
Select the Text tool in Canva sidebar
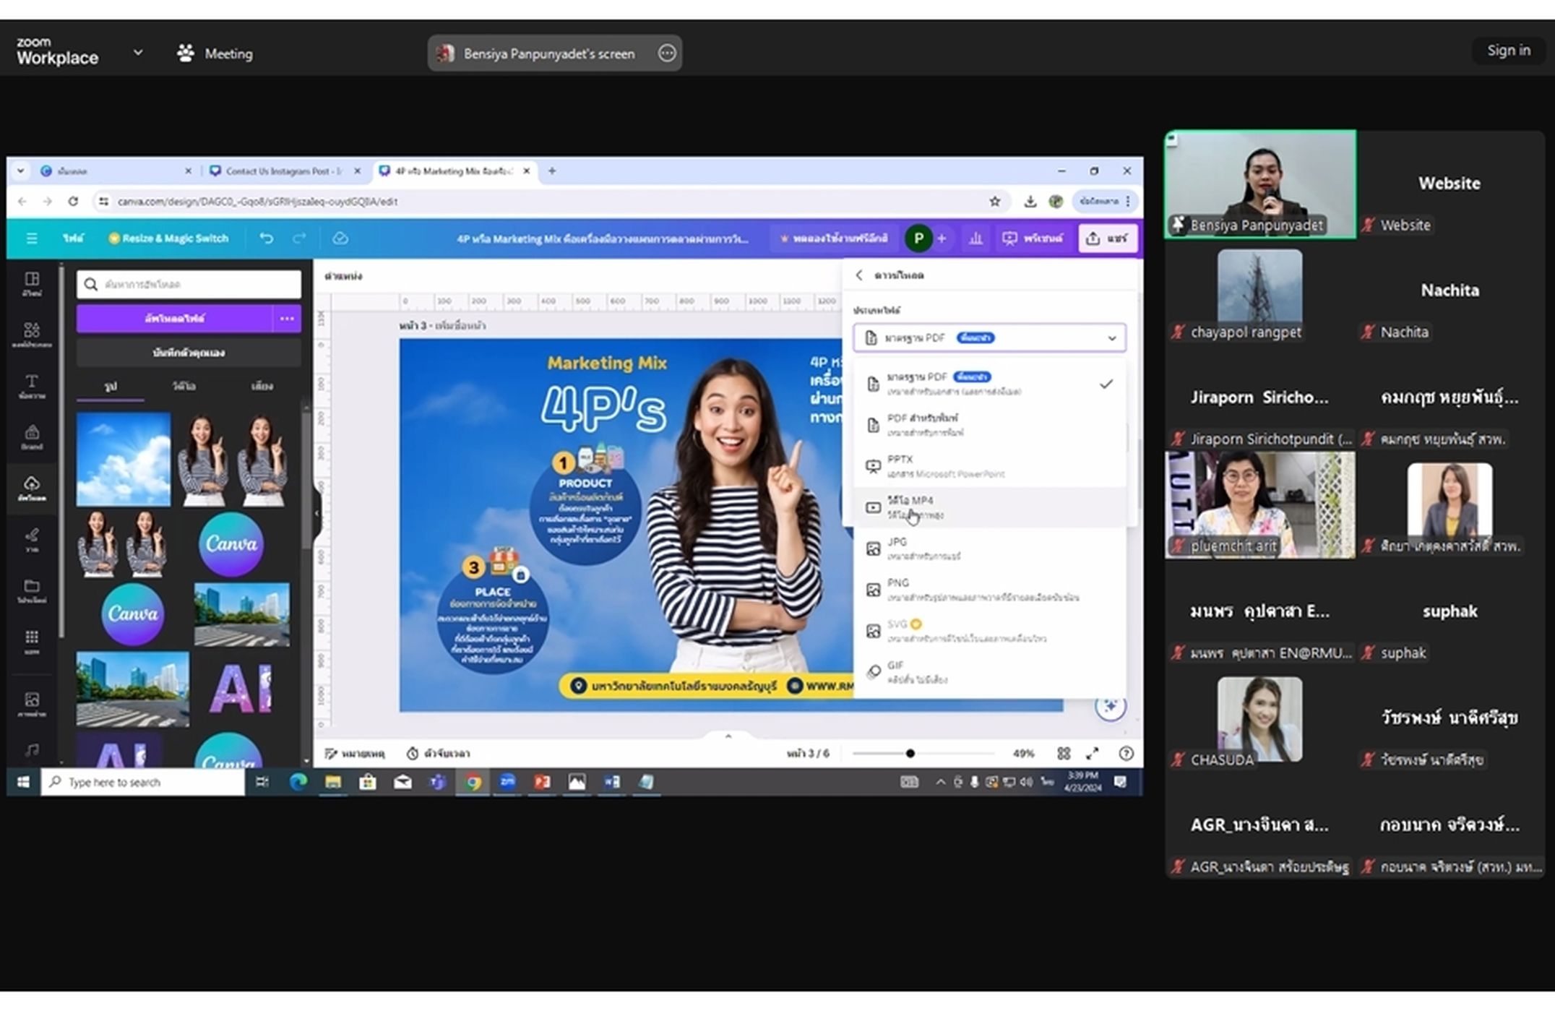32,386
